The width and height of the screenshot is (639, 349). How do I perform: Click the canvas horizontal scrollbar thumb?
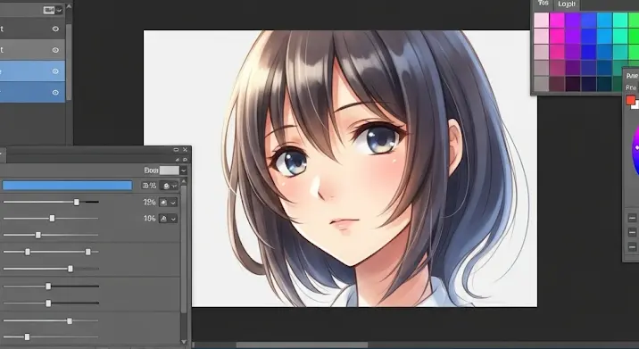[x=302, y=345]
